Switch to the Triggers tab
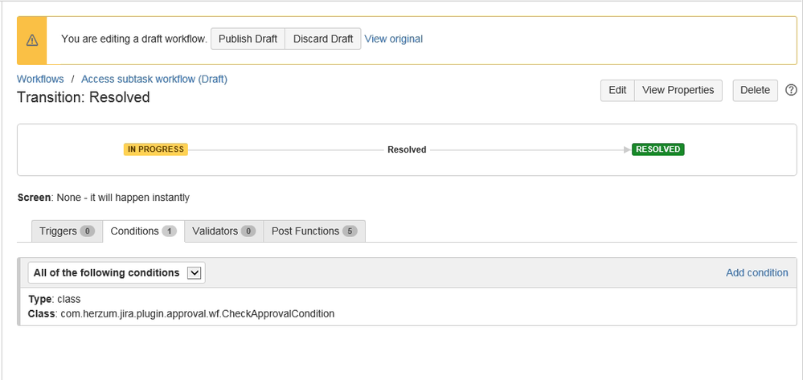Screen dimensions: 803x380 point(67,231)
